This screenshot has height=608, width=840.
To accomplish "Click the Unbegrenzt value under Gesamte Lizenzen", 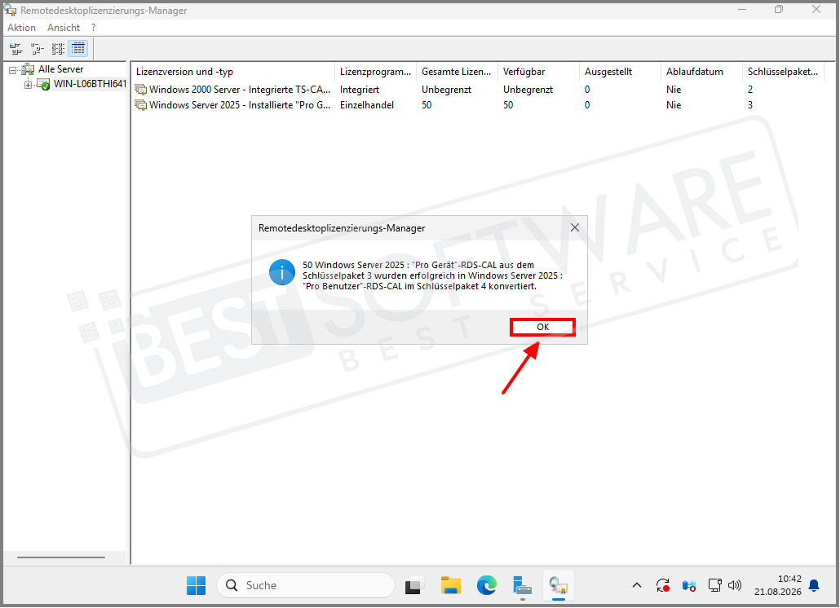I will pos(446,90).
